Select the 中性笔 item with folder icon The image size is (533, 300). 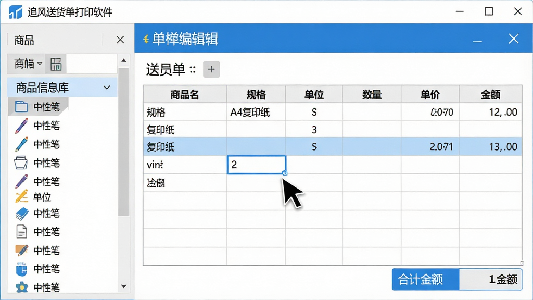[x=37, y=107]
